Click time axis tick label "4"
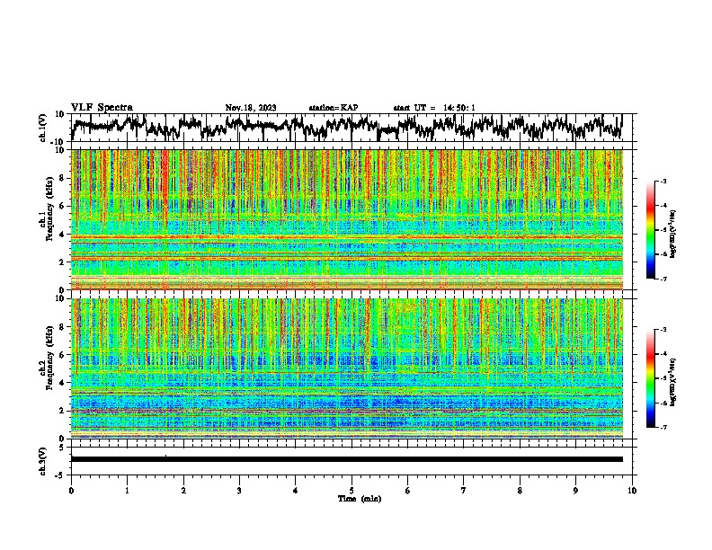712x550 pixels. (x=296, y=491)
